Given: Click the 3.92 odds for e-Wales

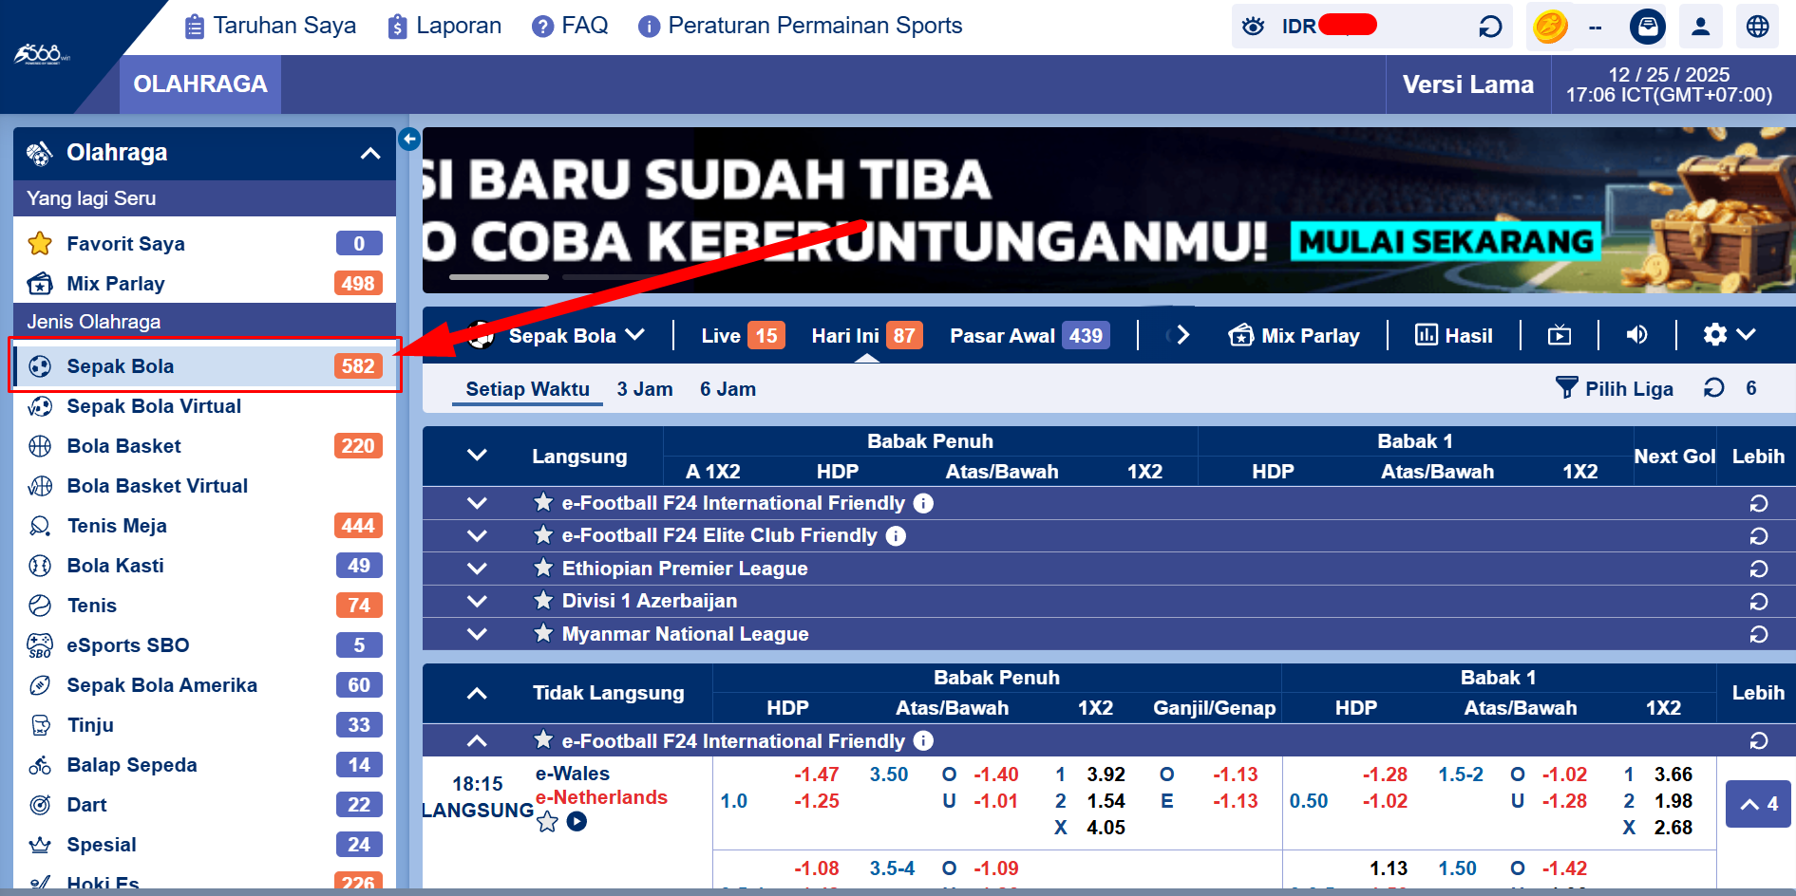Looking at the screenshot, I should click(x=1105, y=775).
